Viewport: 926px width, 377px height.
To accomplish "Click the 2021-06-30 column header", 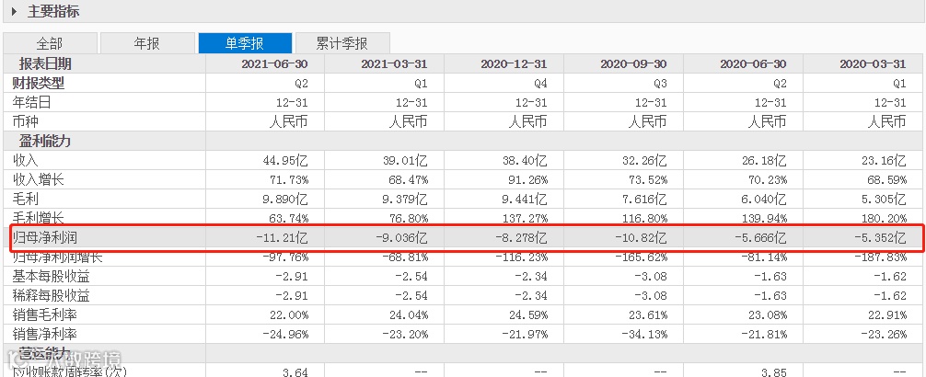I will 274,64.
